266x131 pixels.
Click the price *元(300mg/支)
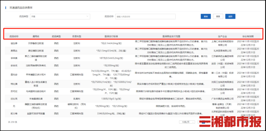[111, 65]
